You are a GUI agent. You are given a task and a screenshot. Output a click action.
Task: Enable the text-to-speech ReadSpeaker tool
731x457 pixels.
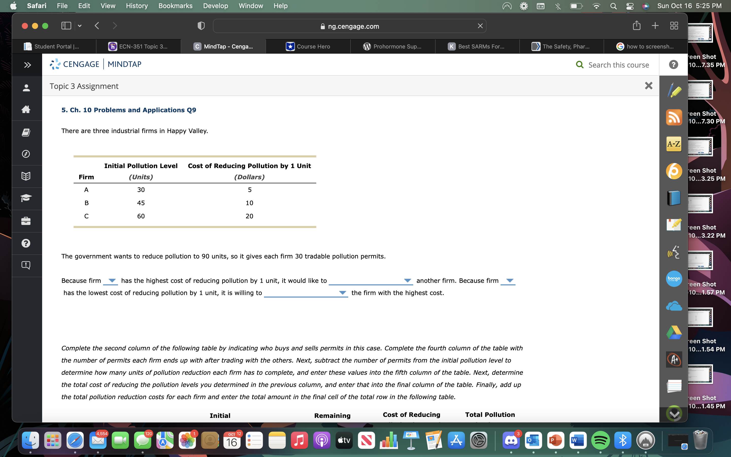pos(674,252)
